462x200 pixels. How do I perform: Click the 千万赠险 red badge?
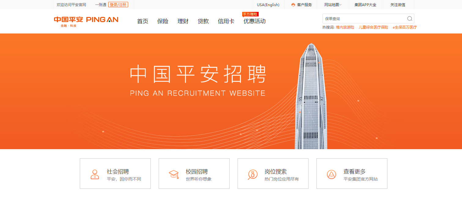(x=250, y=14)
